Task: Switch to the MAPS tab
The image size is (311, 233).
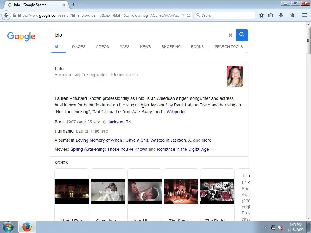Action: point(124,47)
